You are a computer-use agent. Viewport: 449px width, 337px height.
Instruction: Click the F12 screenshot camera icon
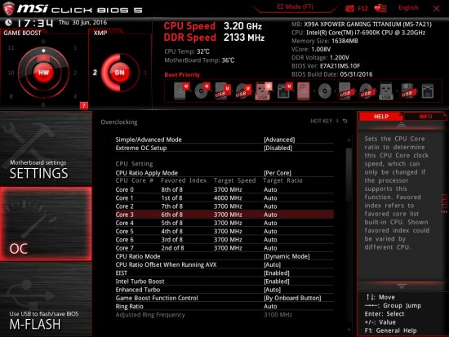click(349, 8)
